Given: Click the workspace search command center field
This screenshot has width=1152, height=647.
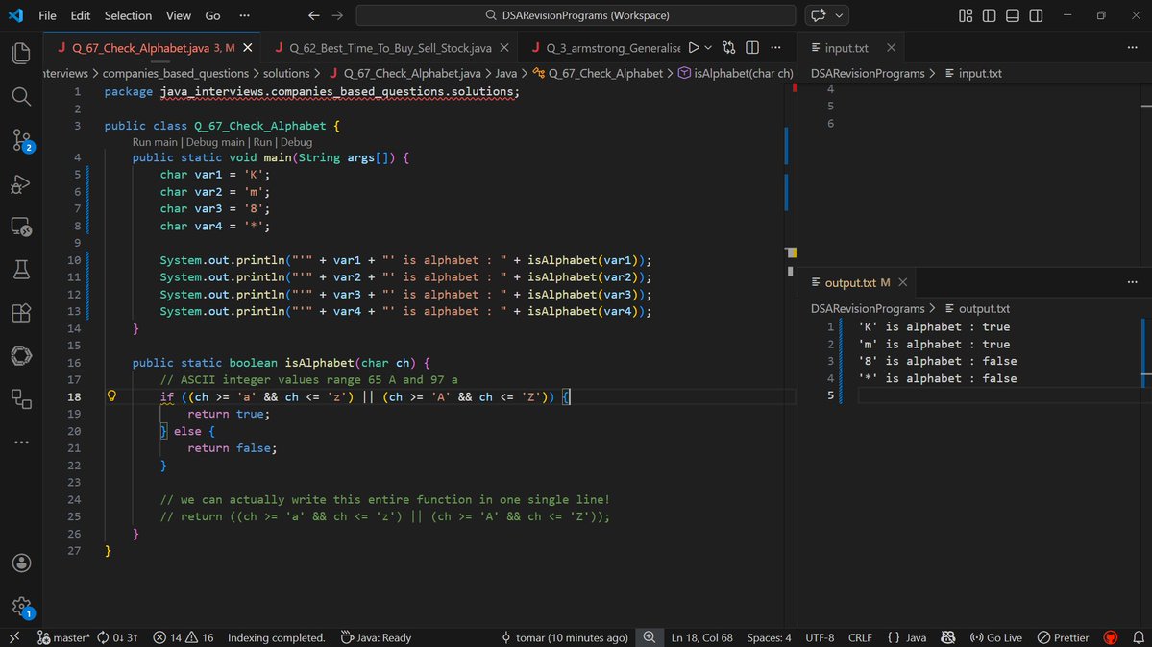Looking at the screenshot, I should point(576,15).
